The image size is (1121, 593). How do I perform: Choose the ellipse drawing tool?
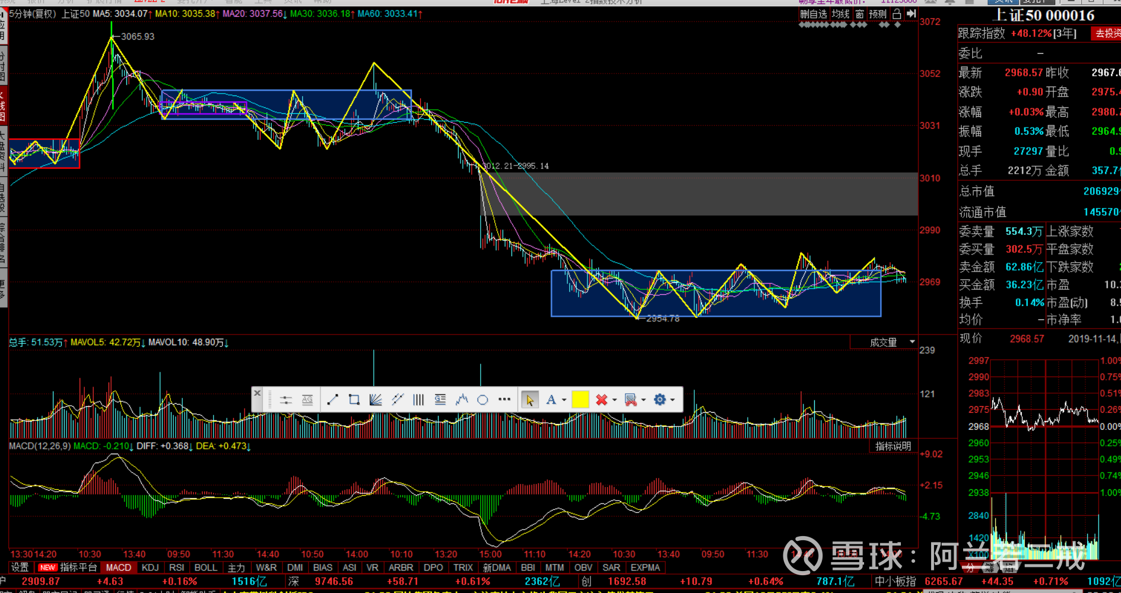click(482, 400)
